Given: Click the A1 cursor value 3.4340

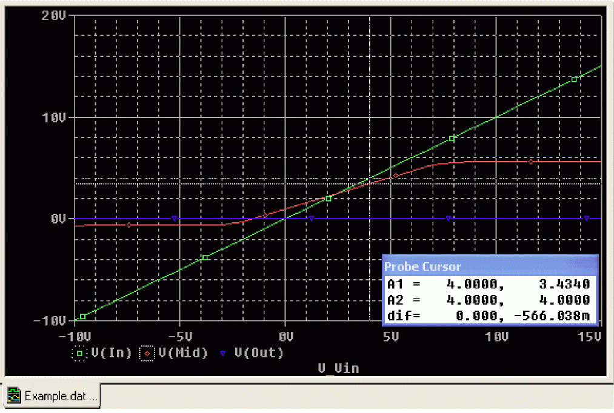Looking at the screenshot, I should click(564, 284).
